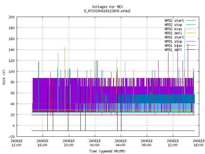The width and height of the screenshot is (205, 154).
Task: Click the "NPD2 stop" legend label
Action: coord(173,25)
